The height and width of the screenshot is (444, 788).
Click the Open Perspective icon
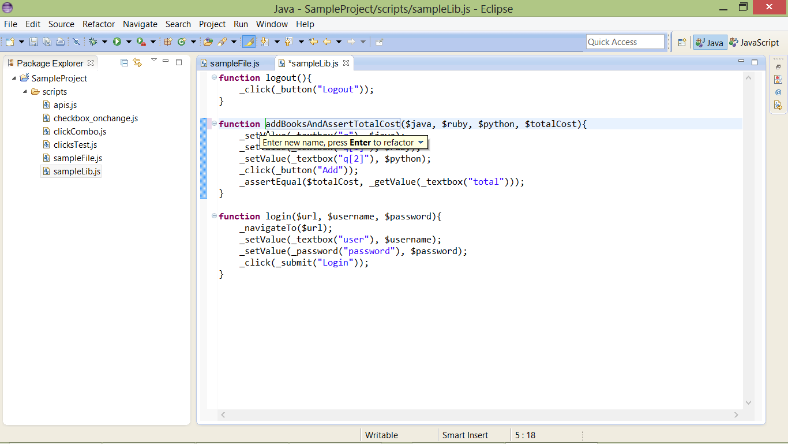(682, 42)
